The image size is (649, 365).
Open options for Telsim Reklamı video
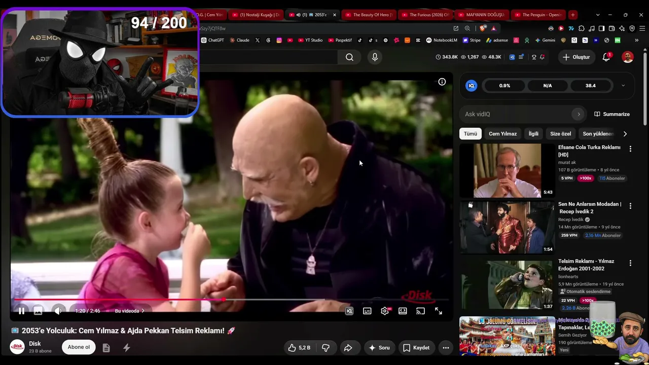630,263
